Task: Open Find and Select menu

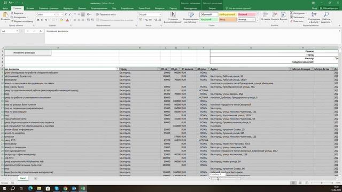Action: [326, 18]
